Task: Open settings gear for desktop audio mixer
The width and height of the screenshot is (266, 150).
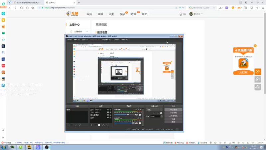Action: pos(140,115)
